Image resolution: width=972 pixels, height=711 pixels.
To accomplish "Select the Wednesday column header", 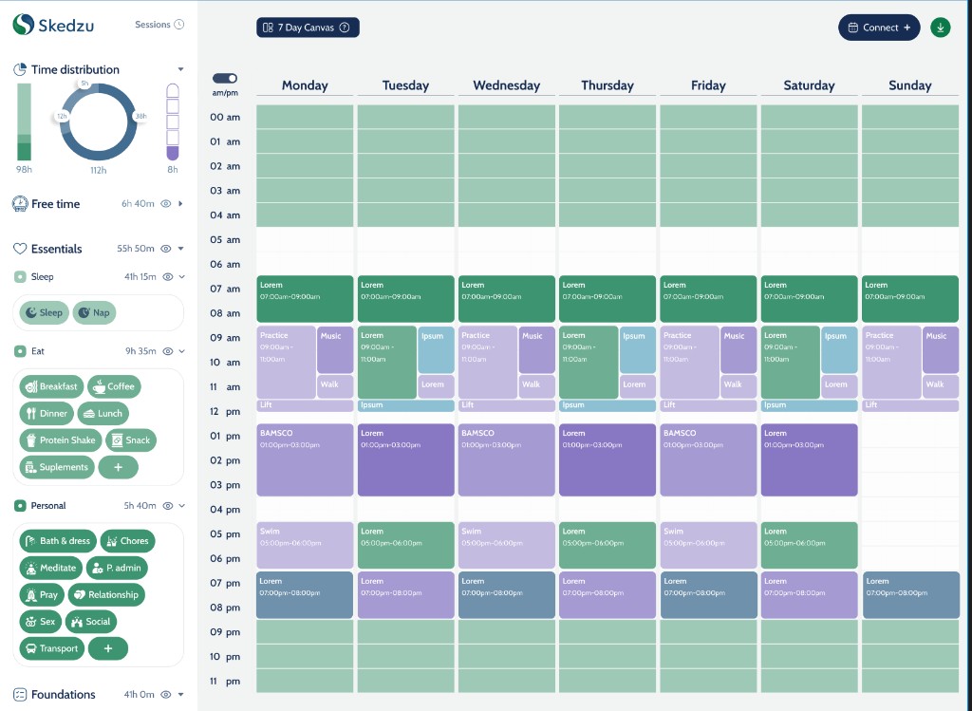I will point(507,85).
